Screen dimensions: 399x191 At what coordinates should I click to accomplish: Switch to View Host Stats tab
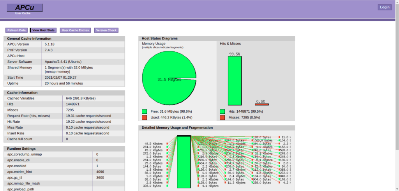coord(44,30)
